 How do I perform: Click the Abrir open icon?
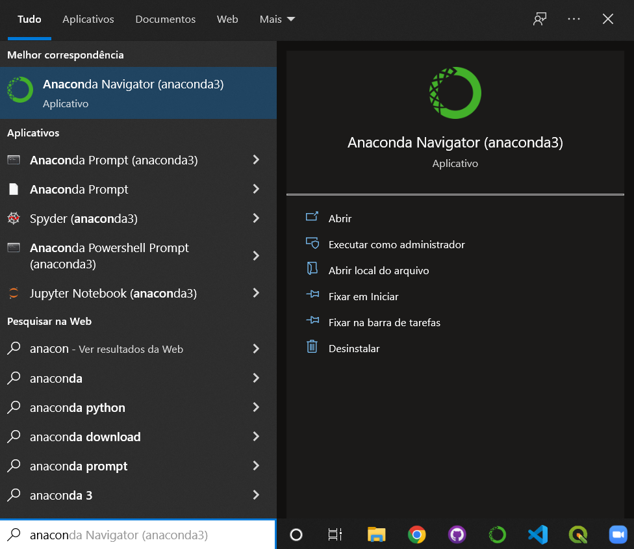(x=312, y=217)
